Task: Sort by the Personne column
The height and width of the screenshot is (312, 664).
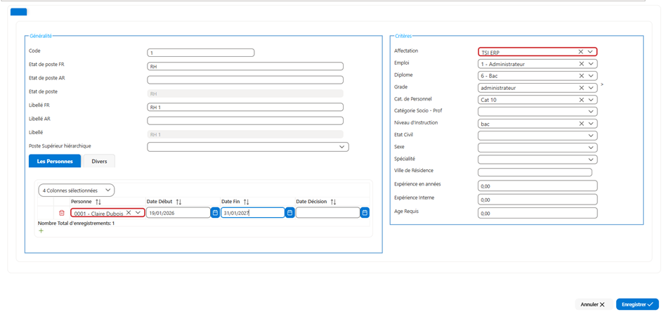Action: pyautogui.click(x=98, y=202)
